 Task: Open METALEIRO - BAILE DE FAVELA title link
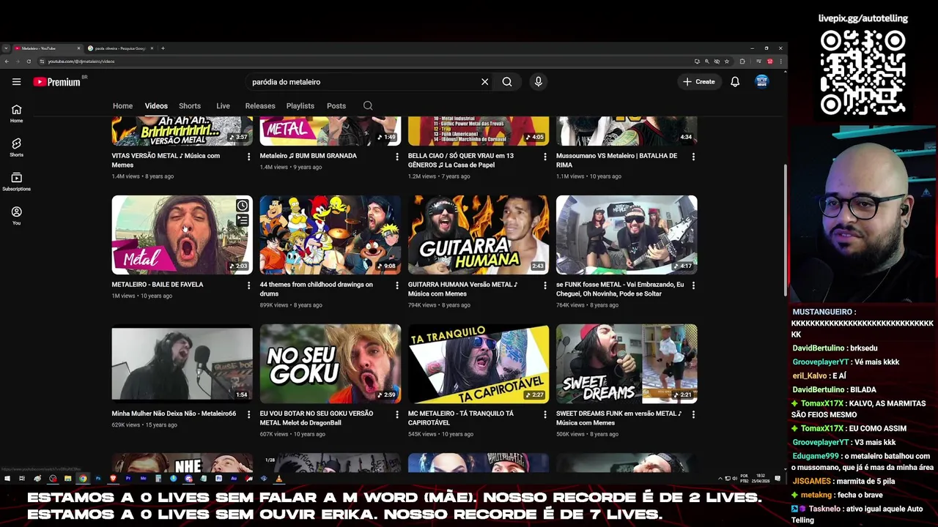coord(158,285)
